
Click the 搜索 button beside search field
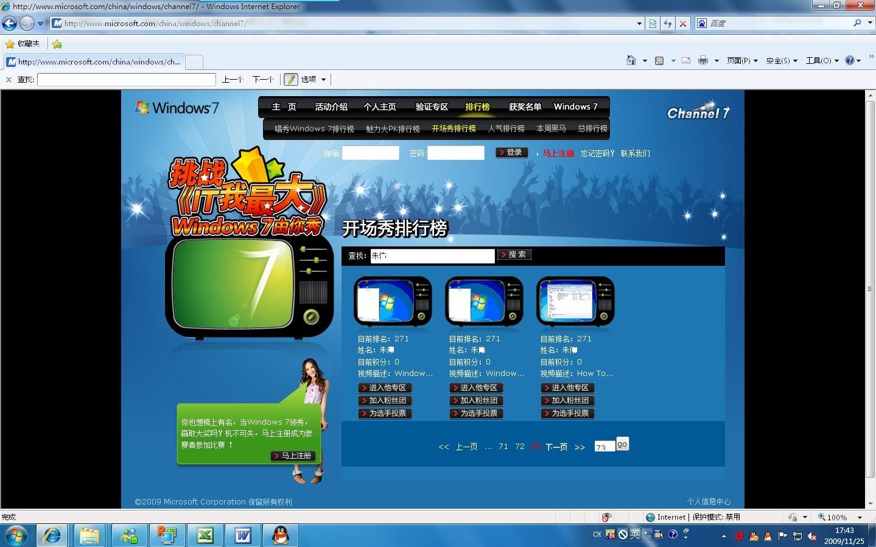click(x=514, y=255)
